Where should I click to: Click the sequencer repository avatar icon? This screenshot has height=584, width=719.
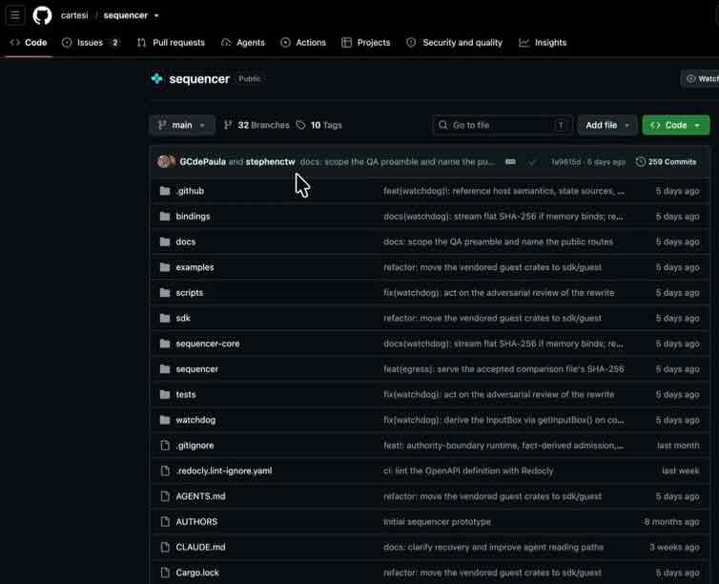pos(156,79)
